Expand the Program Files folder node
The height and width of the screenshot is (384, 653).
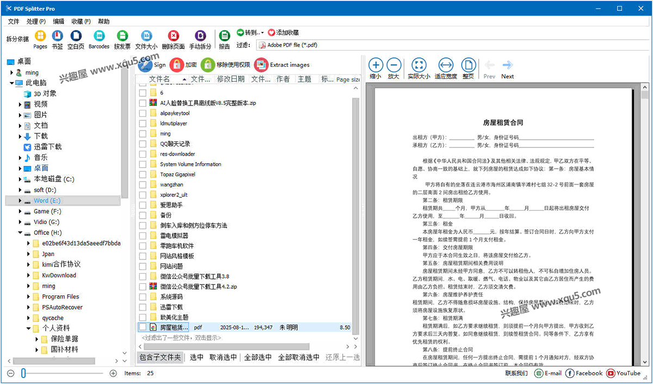click(28, 296)
